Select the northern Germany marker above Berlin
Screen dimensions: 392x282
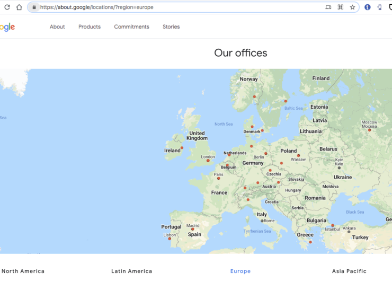251,146
